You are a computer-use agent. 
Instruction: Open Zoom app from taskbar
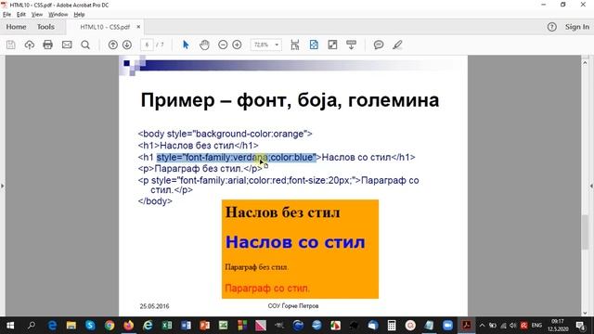447,326
